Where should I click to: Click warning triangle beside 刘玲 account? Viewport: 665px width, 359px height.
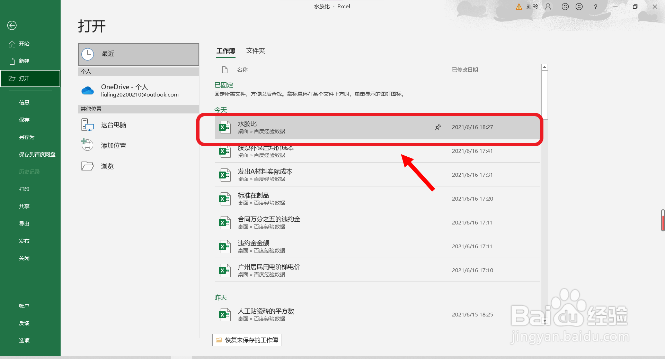pos(518,7)
